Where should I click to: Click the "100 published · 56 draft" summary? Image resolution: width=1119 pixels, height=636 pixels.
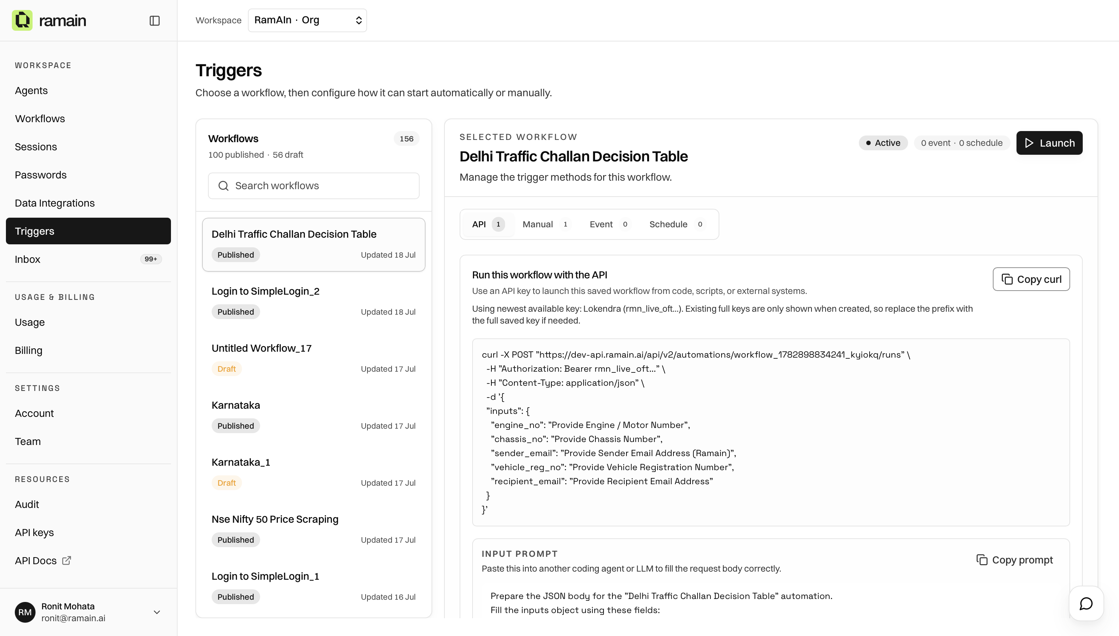coord(255,155)
